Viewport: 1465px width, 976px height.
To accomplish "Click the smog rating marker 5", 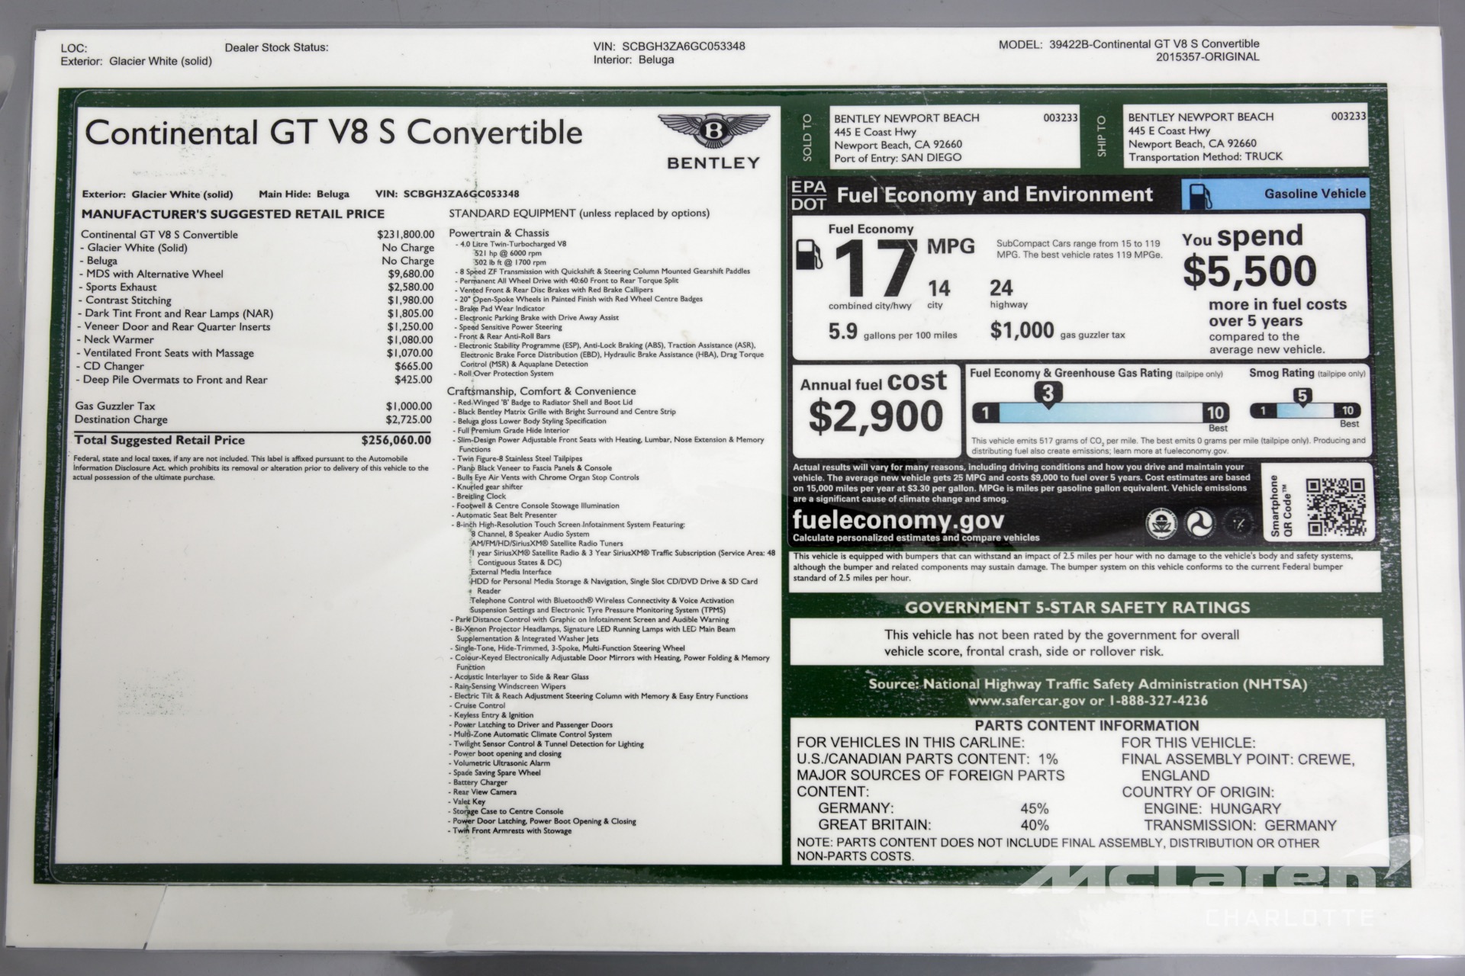I will pos(1302,396).
